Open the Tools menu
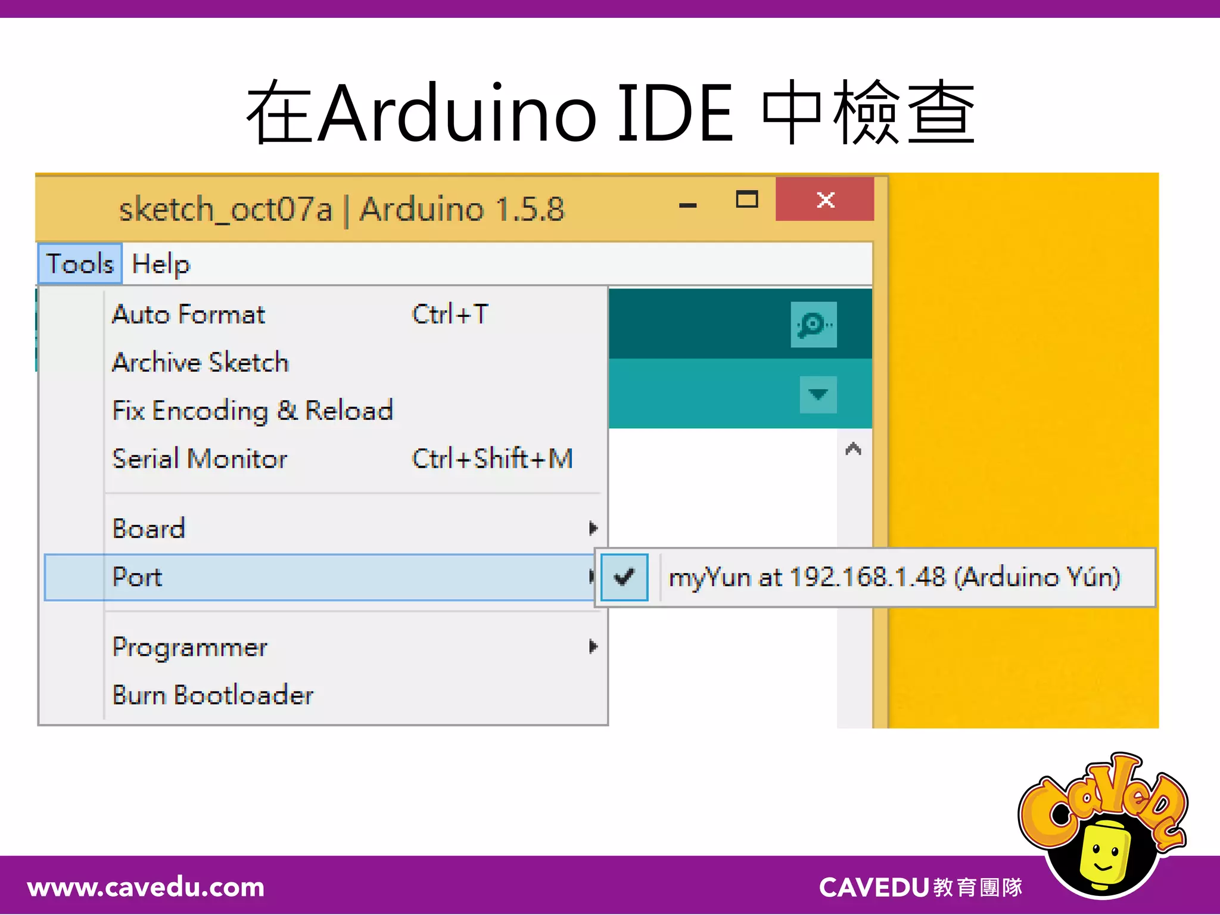This screenshot has height=915, width=1220. point(80,263)
